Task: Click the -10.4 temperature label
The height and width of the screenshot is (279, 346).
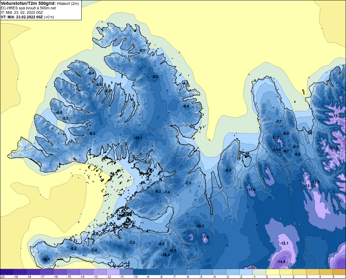Action: click(166, 255)
